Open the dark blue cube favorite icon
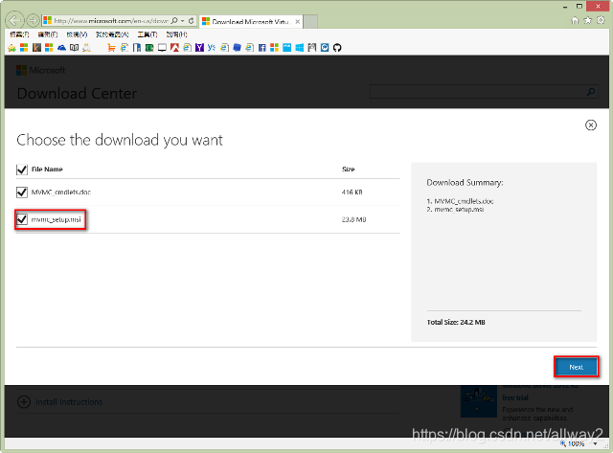The width and height of the screenshot is (613, 453). (237, 48)
